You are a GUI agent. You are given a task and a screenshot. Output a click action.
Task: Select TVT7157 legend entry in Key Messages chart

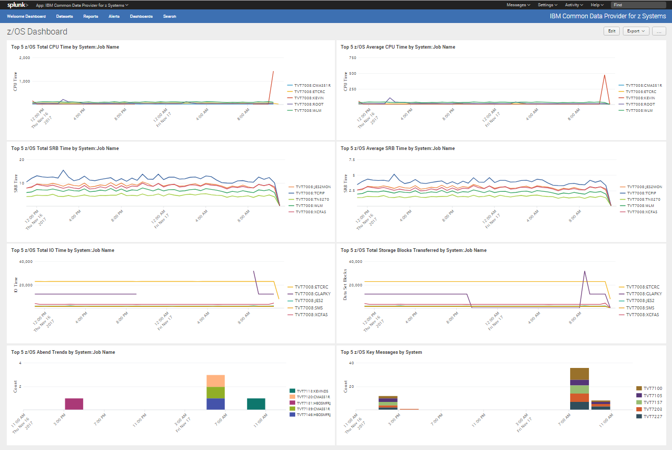[x=649, y=402]
